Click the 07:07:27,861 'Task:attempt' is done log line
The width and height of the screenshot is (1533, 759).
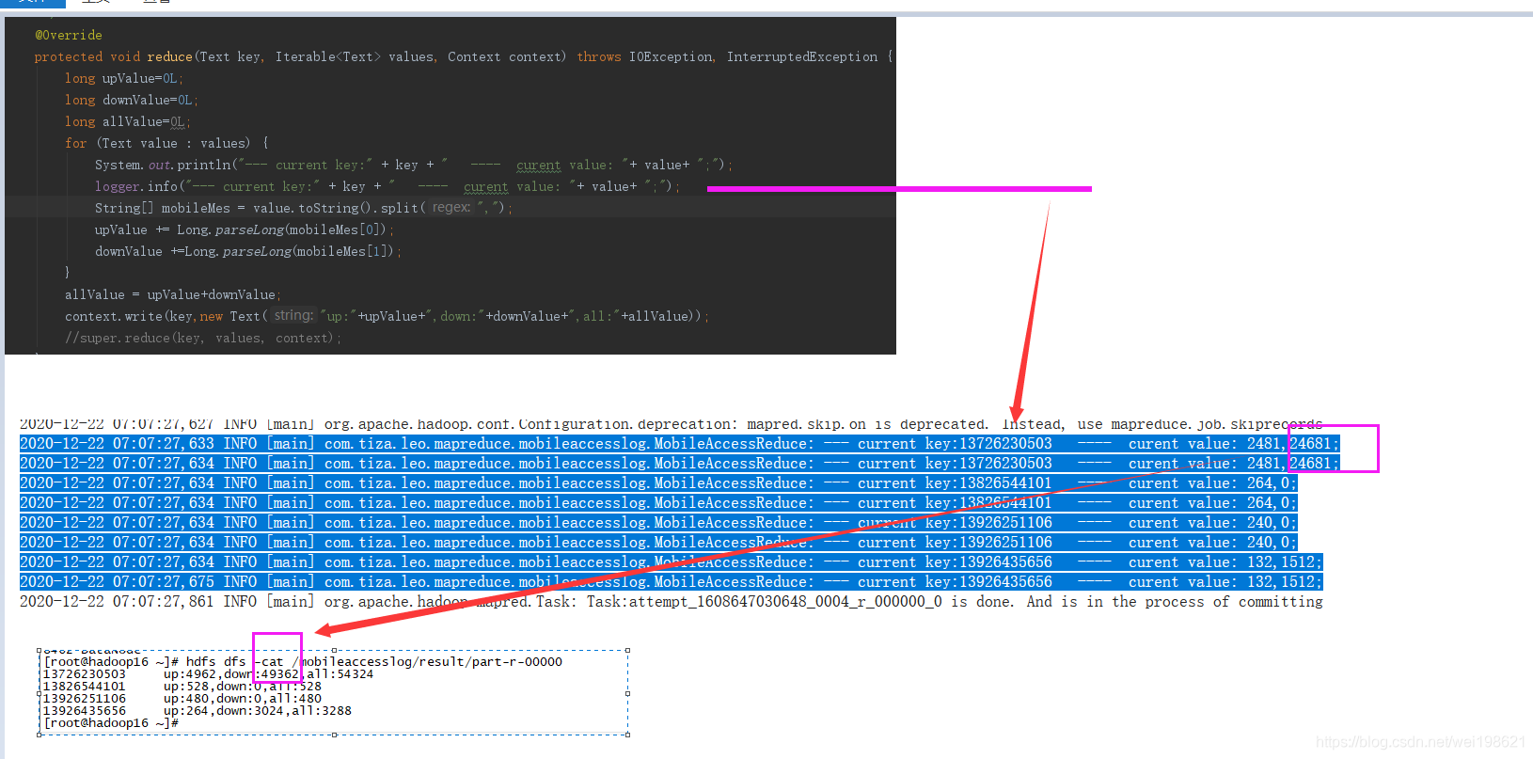pyautogui.click(x=671, y=602)
